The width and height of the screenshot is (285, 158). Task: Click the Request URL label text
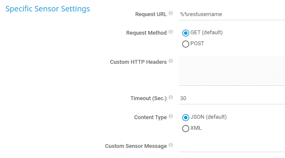151,14
